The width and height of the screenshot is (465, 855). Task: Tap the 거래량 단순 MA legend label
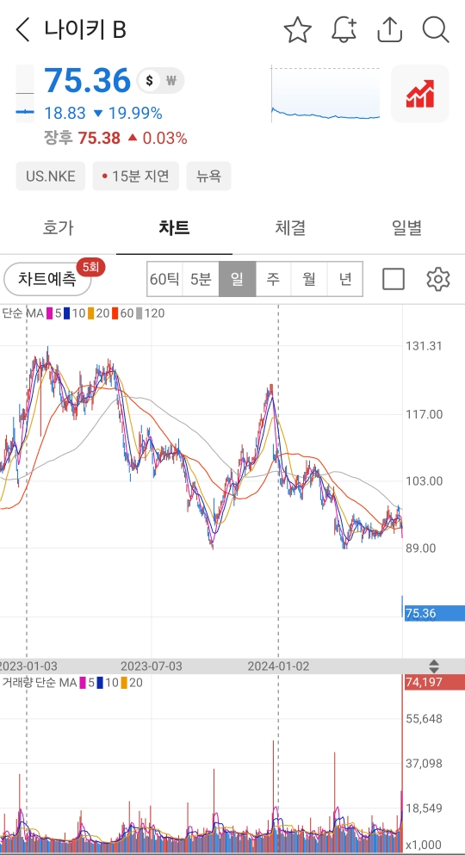[x=39, y=682]
